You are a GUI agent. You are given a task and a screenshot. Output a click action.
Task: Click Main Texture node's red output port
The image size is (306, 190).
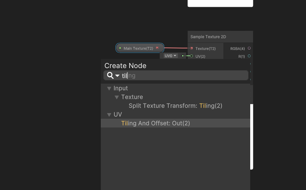point(157,48)
